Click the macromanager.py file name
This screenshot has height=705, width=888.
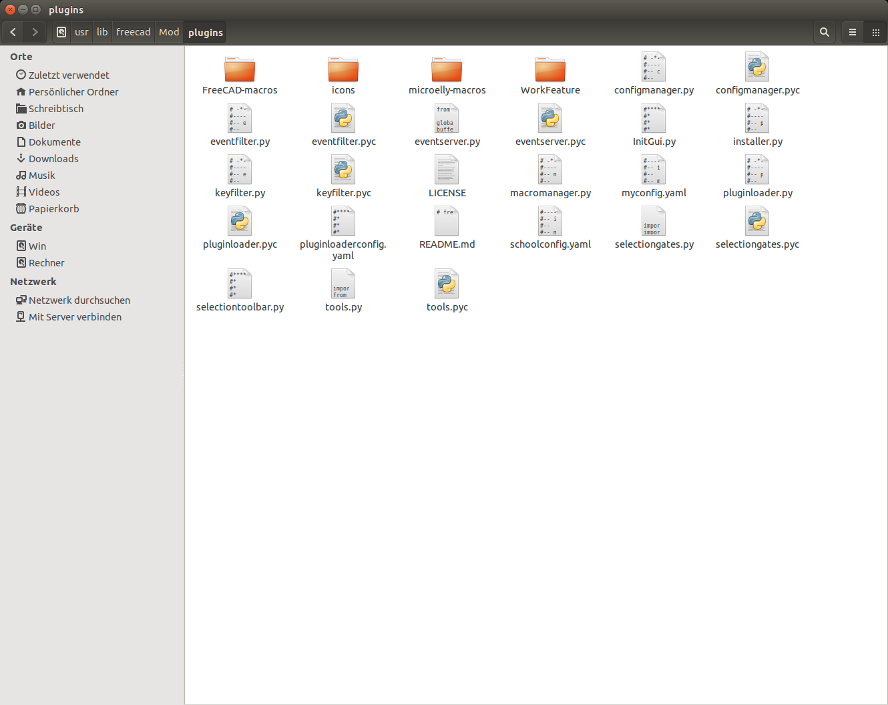click(551, 193)
